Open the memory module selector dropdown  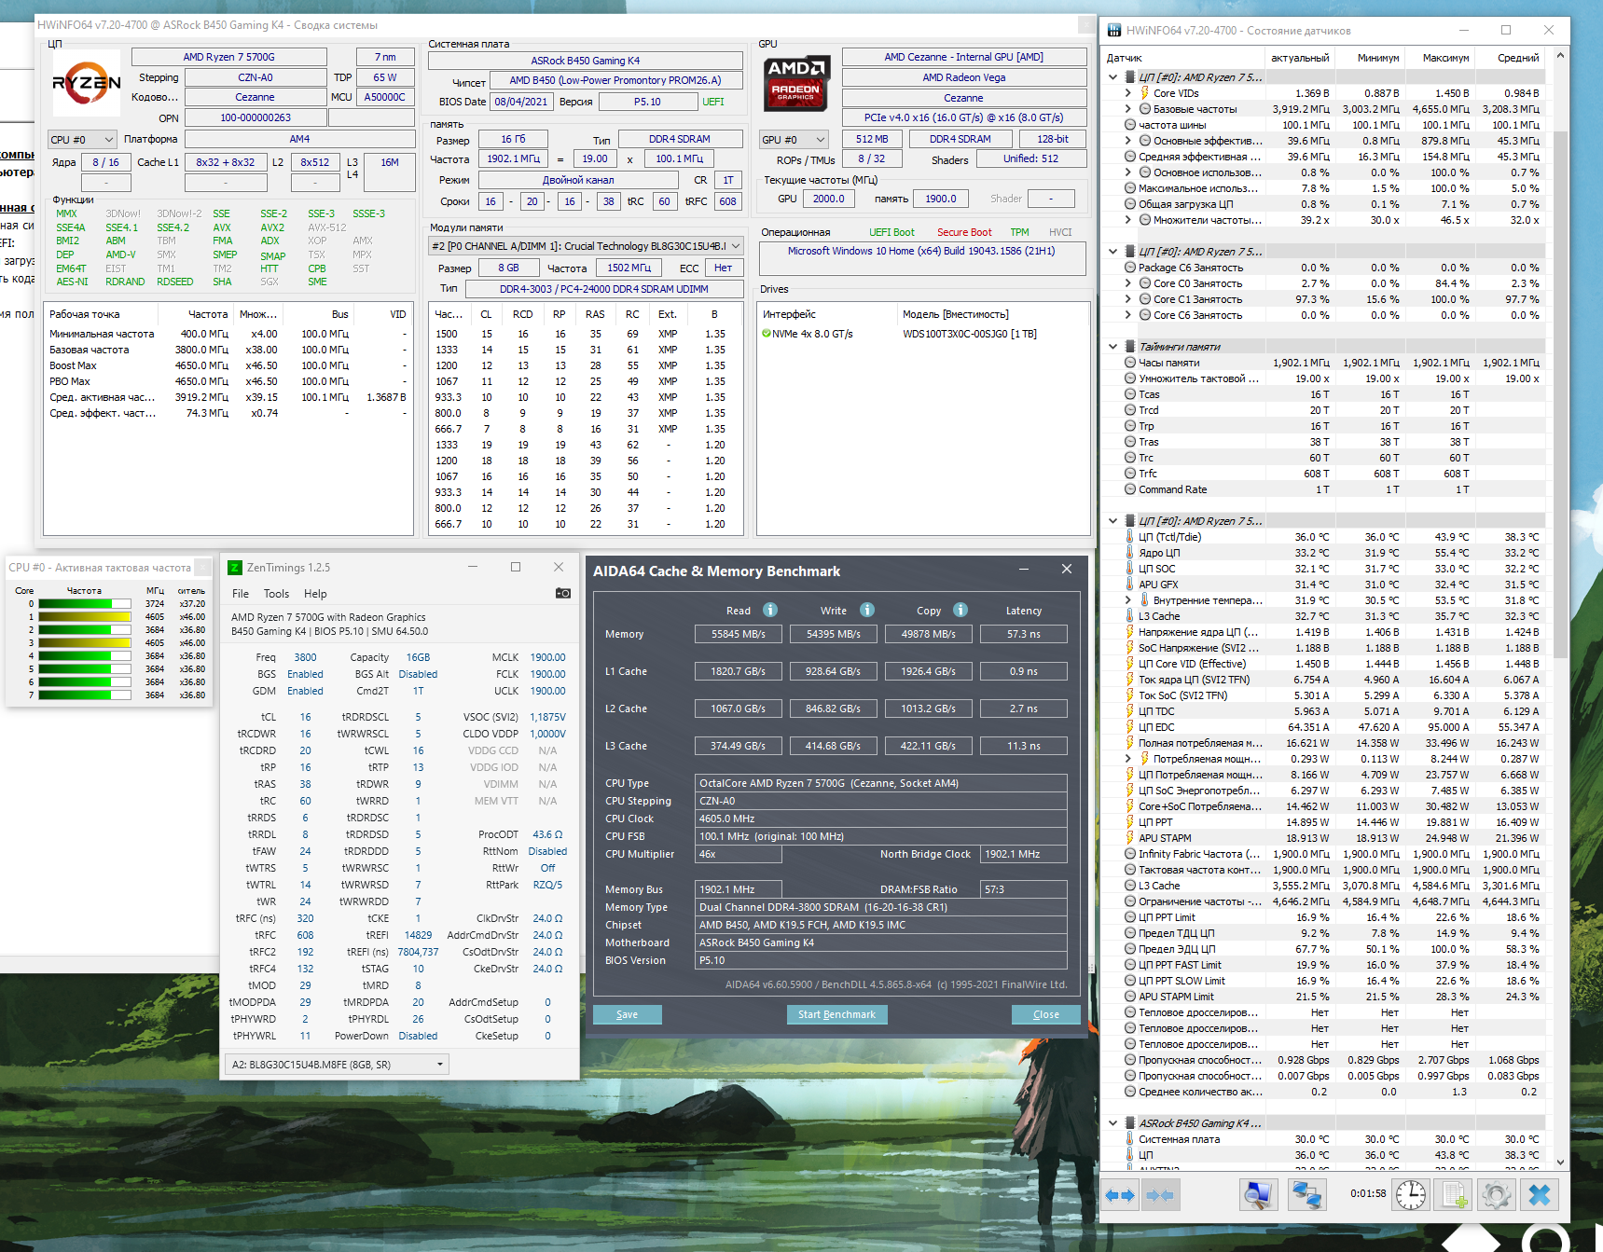[586, 246]
